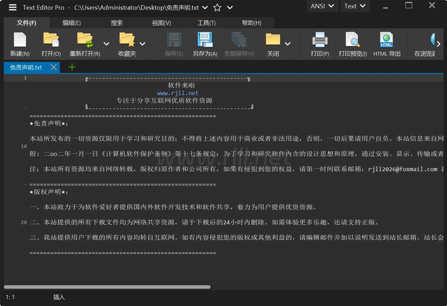The height and width of the screenshot is (306, 447).
Task: Expand the arrow beside Favorites (收藏夹)
Action: [142, 44]
